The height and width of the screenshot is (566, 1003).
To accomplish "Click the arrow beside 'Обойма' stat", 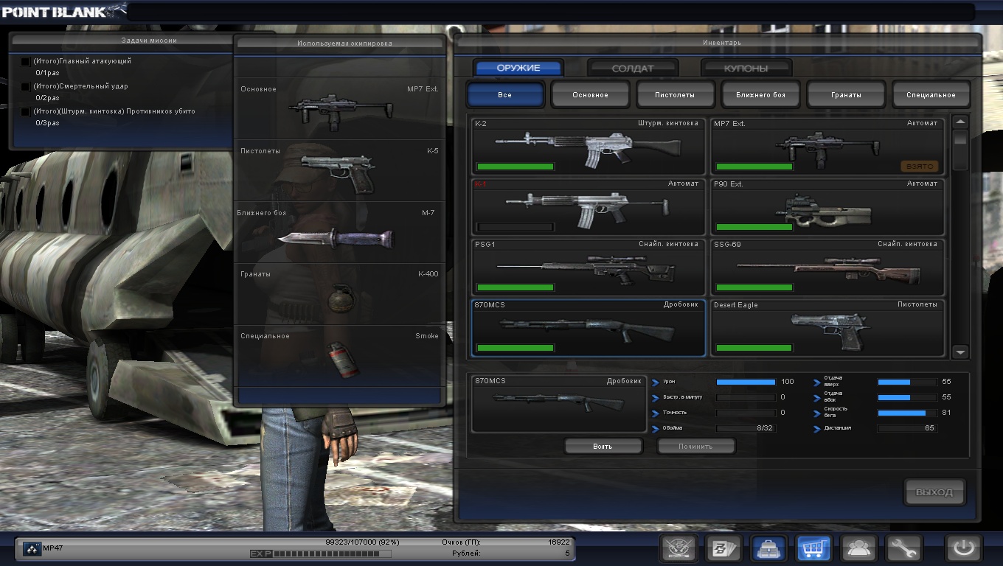I will (x=656, y=429).
